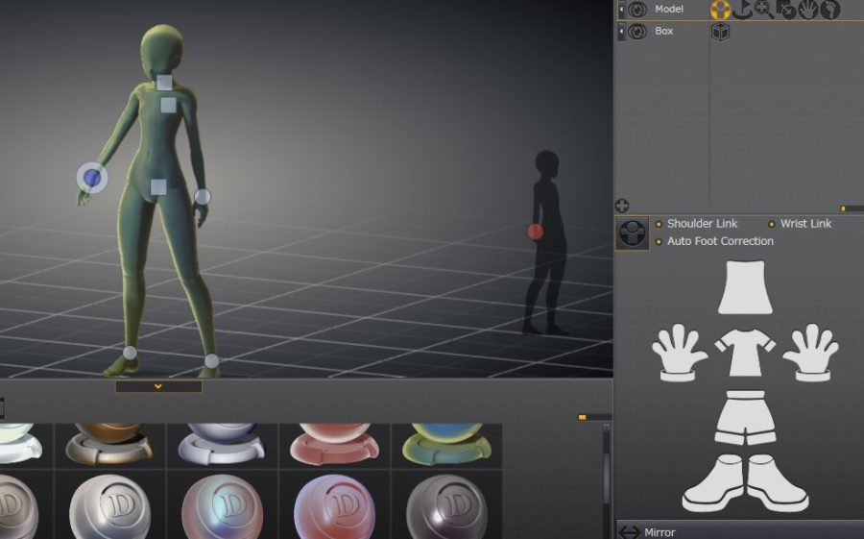Image resolution: width=864 pixels, height=539 pixels.
Task: Choose the iridescent pink-teal D sphere material
Action: pos(222,506)
